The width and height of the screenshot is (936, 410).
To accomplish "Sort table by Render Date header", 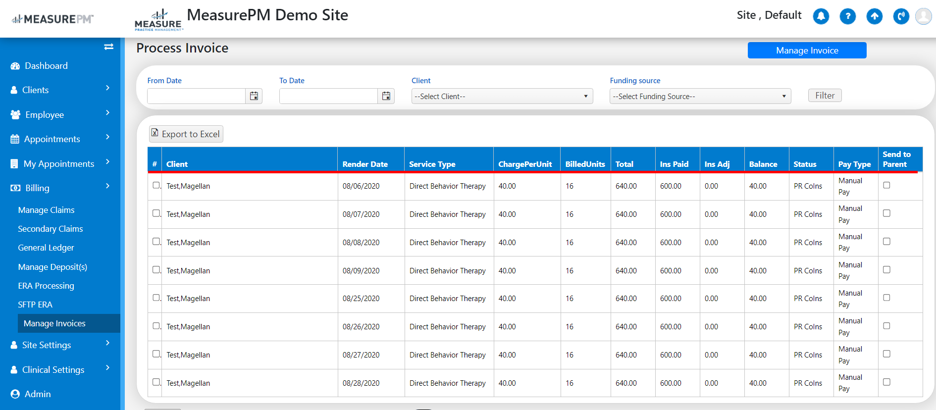I will click(x=365, y=164).
